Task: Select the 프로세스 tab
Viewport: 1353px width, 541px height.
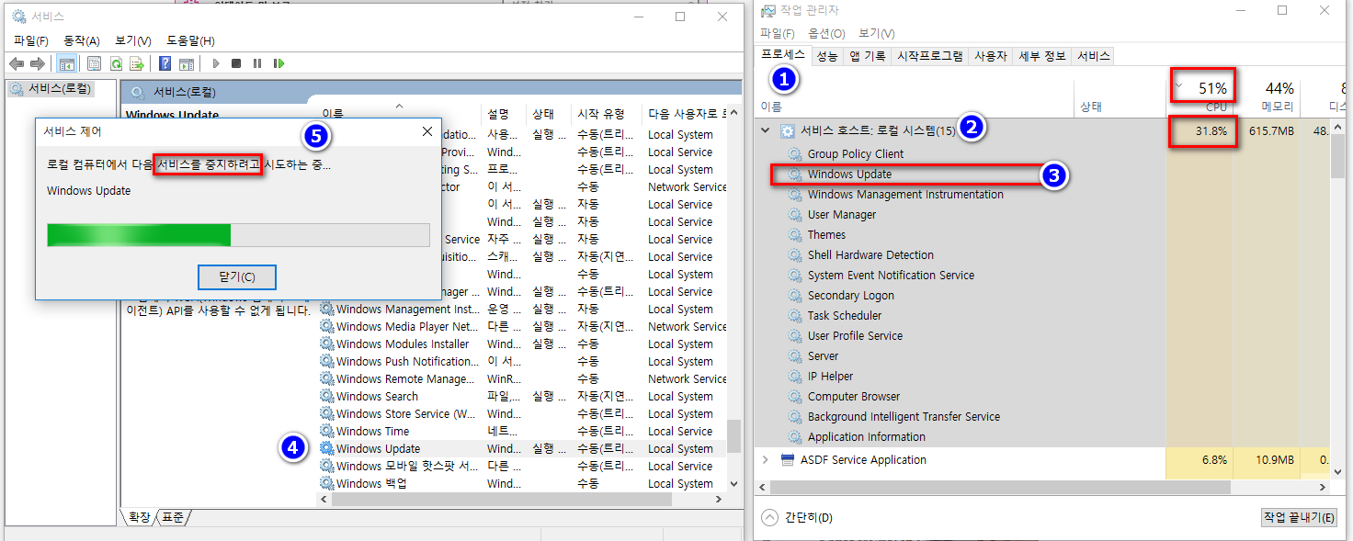Action: 783,55
